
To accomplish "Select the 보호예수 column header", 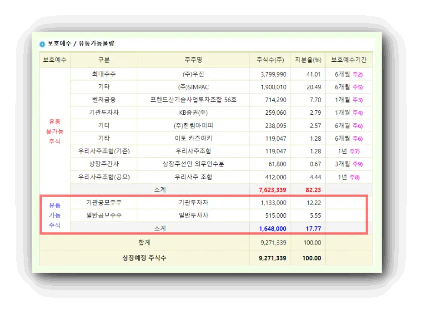I will point(54,60).
